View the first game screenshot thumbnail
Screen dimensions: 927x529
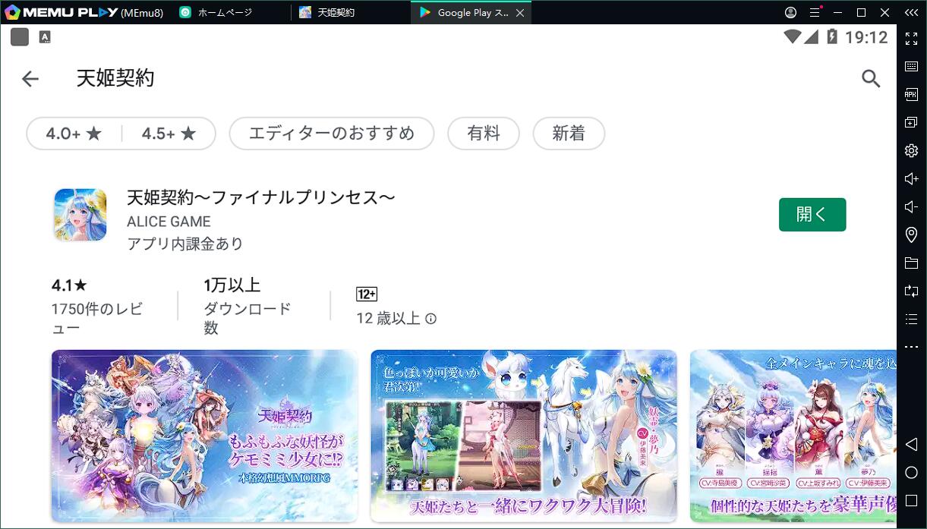(x=203, y=436)
